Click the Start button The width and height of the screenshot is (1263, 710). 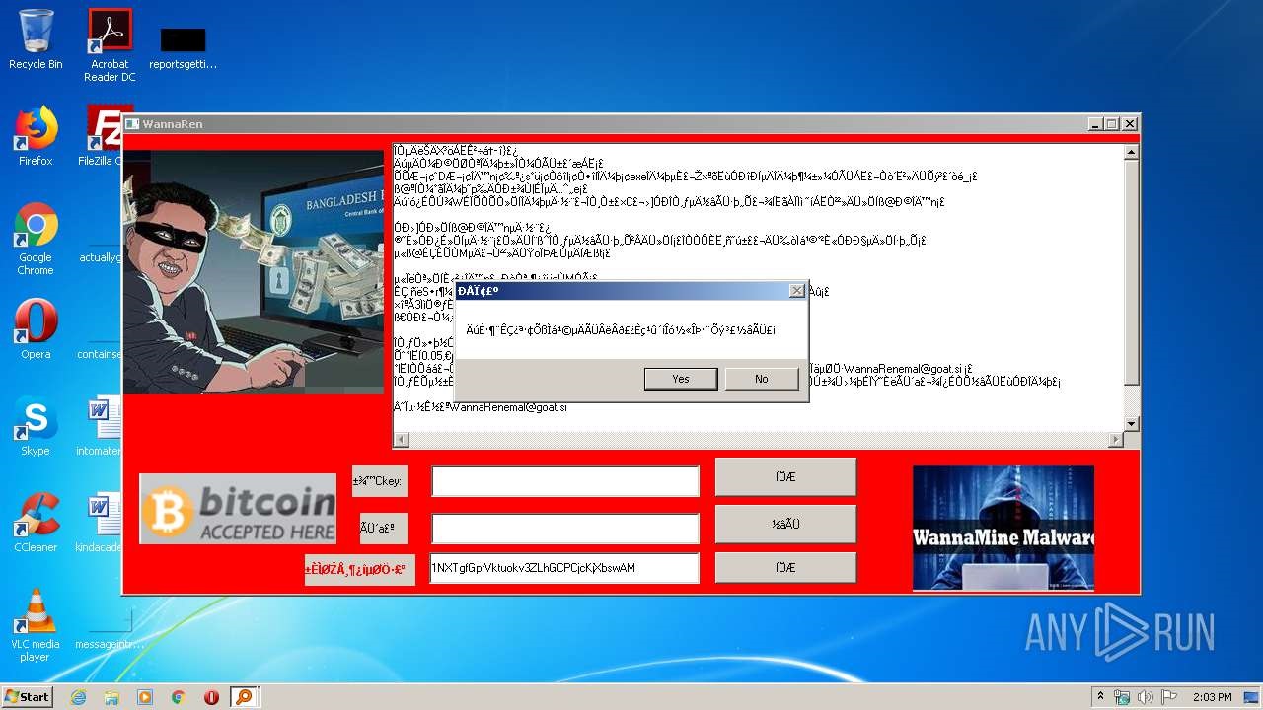click(28, 697)
